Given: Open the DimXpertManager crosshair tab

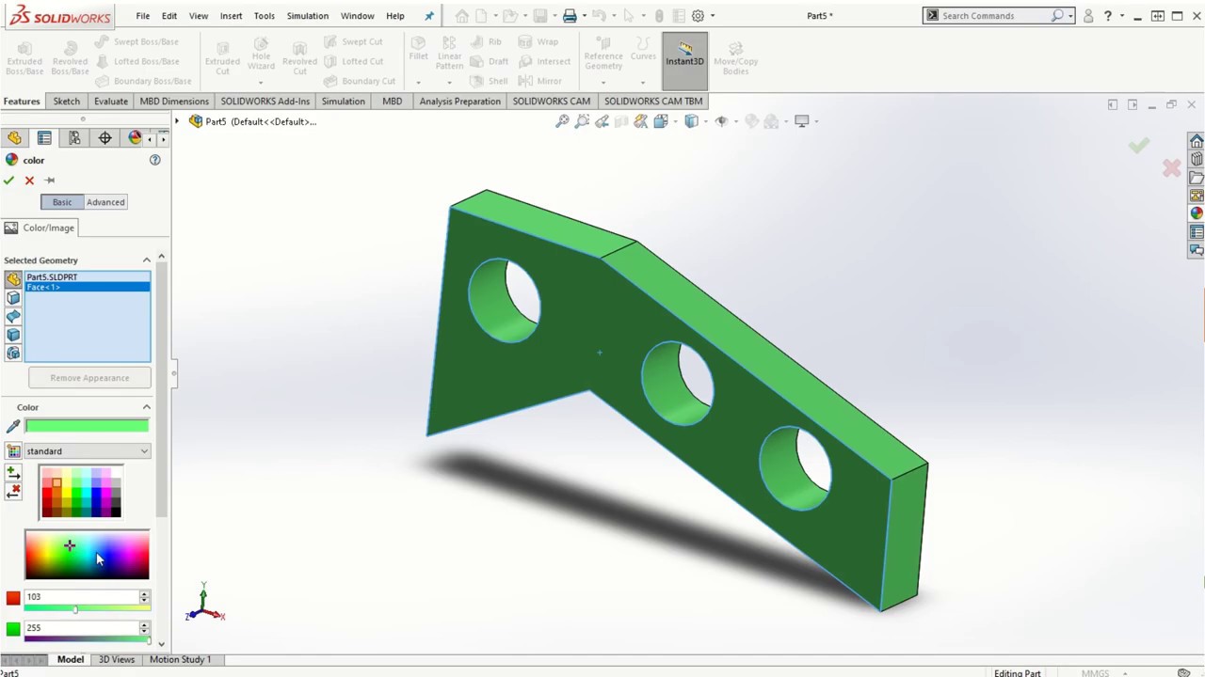Looking at the screenshot, I should coord(104,138).
